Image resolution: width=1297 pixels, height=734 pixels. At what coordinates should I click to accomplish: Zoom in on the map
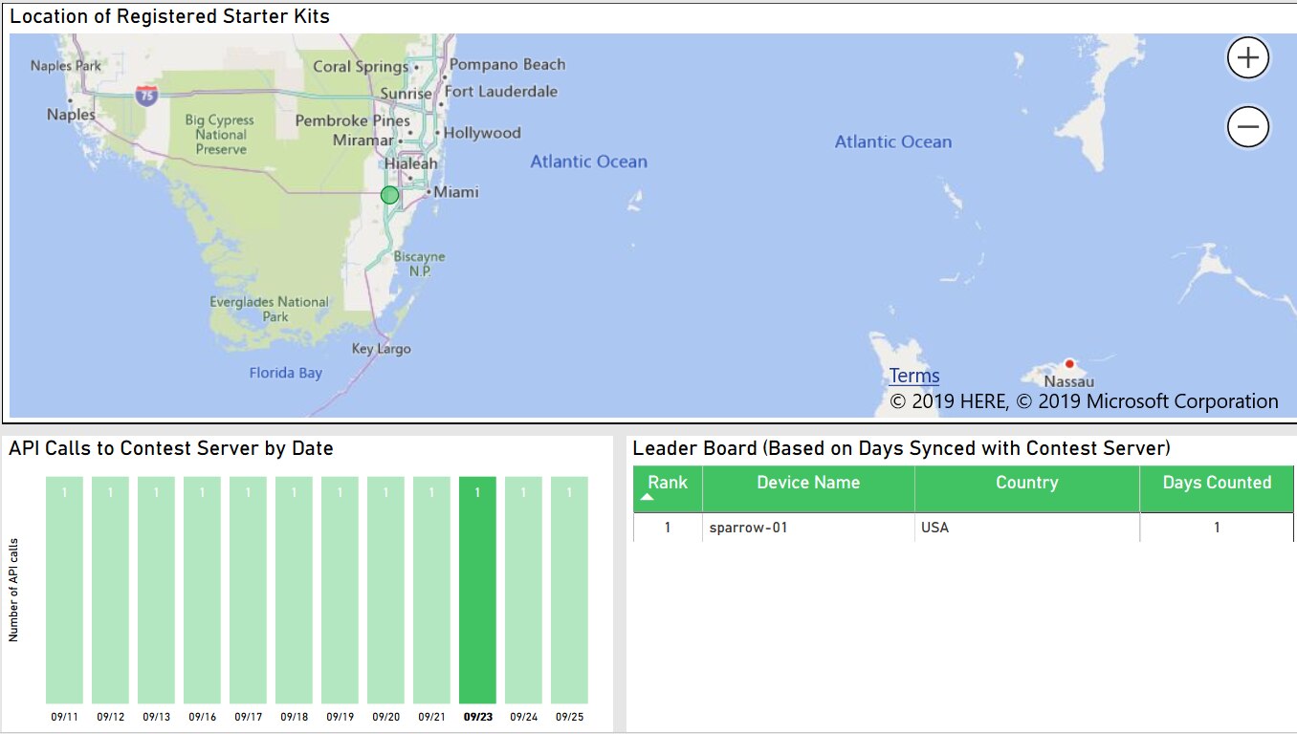pyautogui.click(x=1248, y=58)
